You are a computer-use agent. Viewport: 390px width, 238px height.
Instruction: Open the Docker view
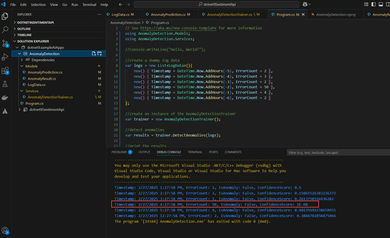click(x=5, y=98)
